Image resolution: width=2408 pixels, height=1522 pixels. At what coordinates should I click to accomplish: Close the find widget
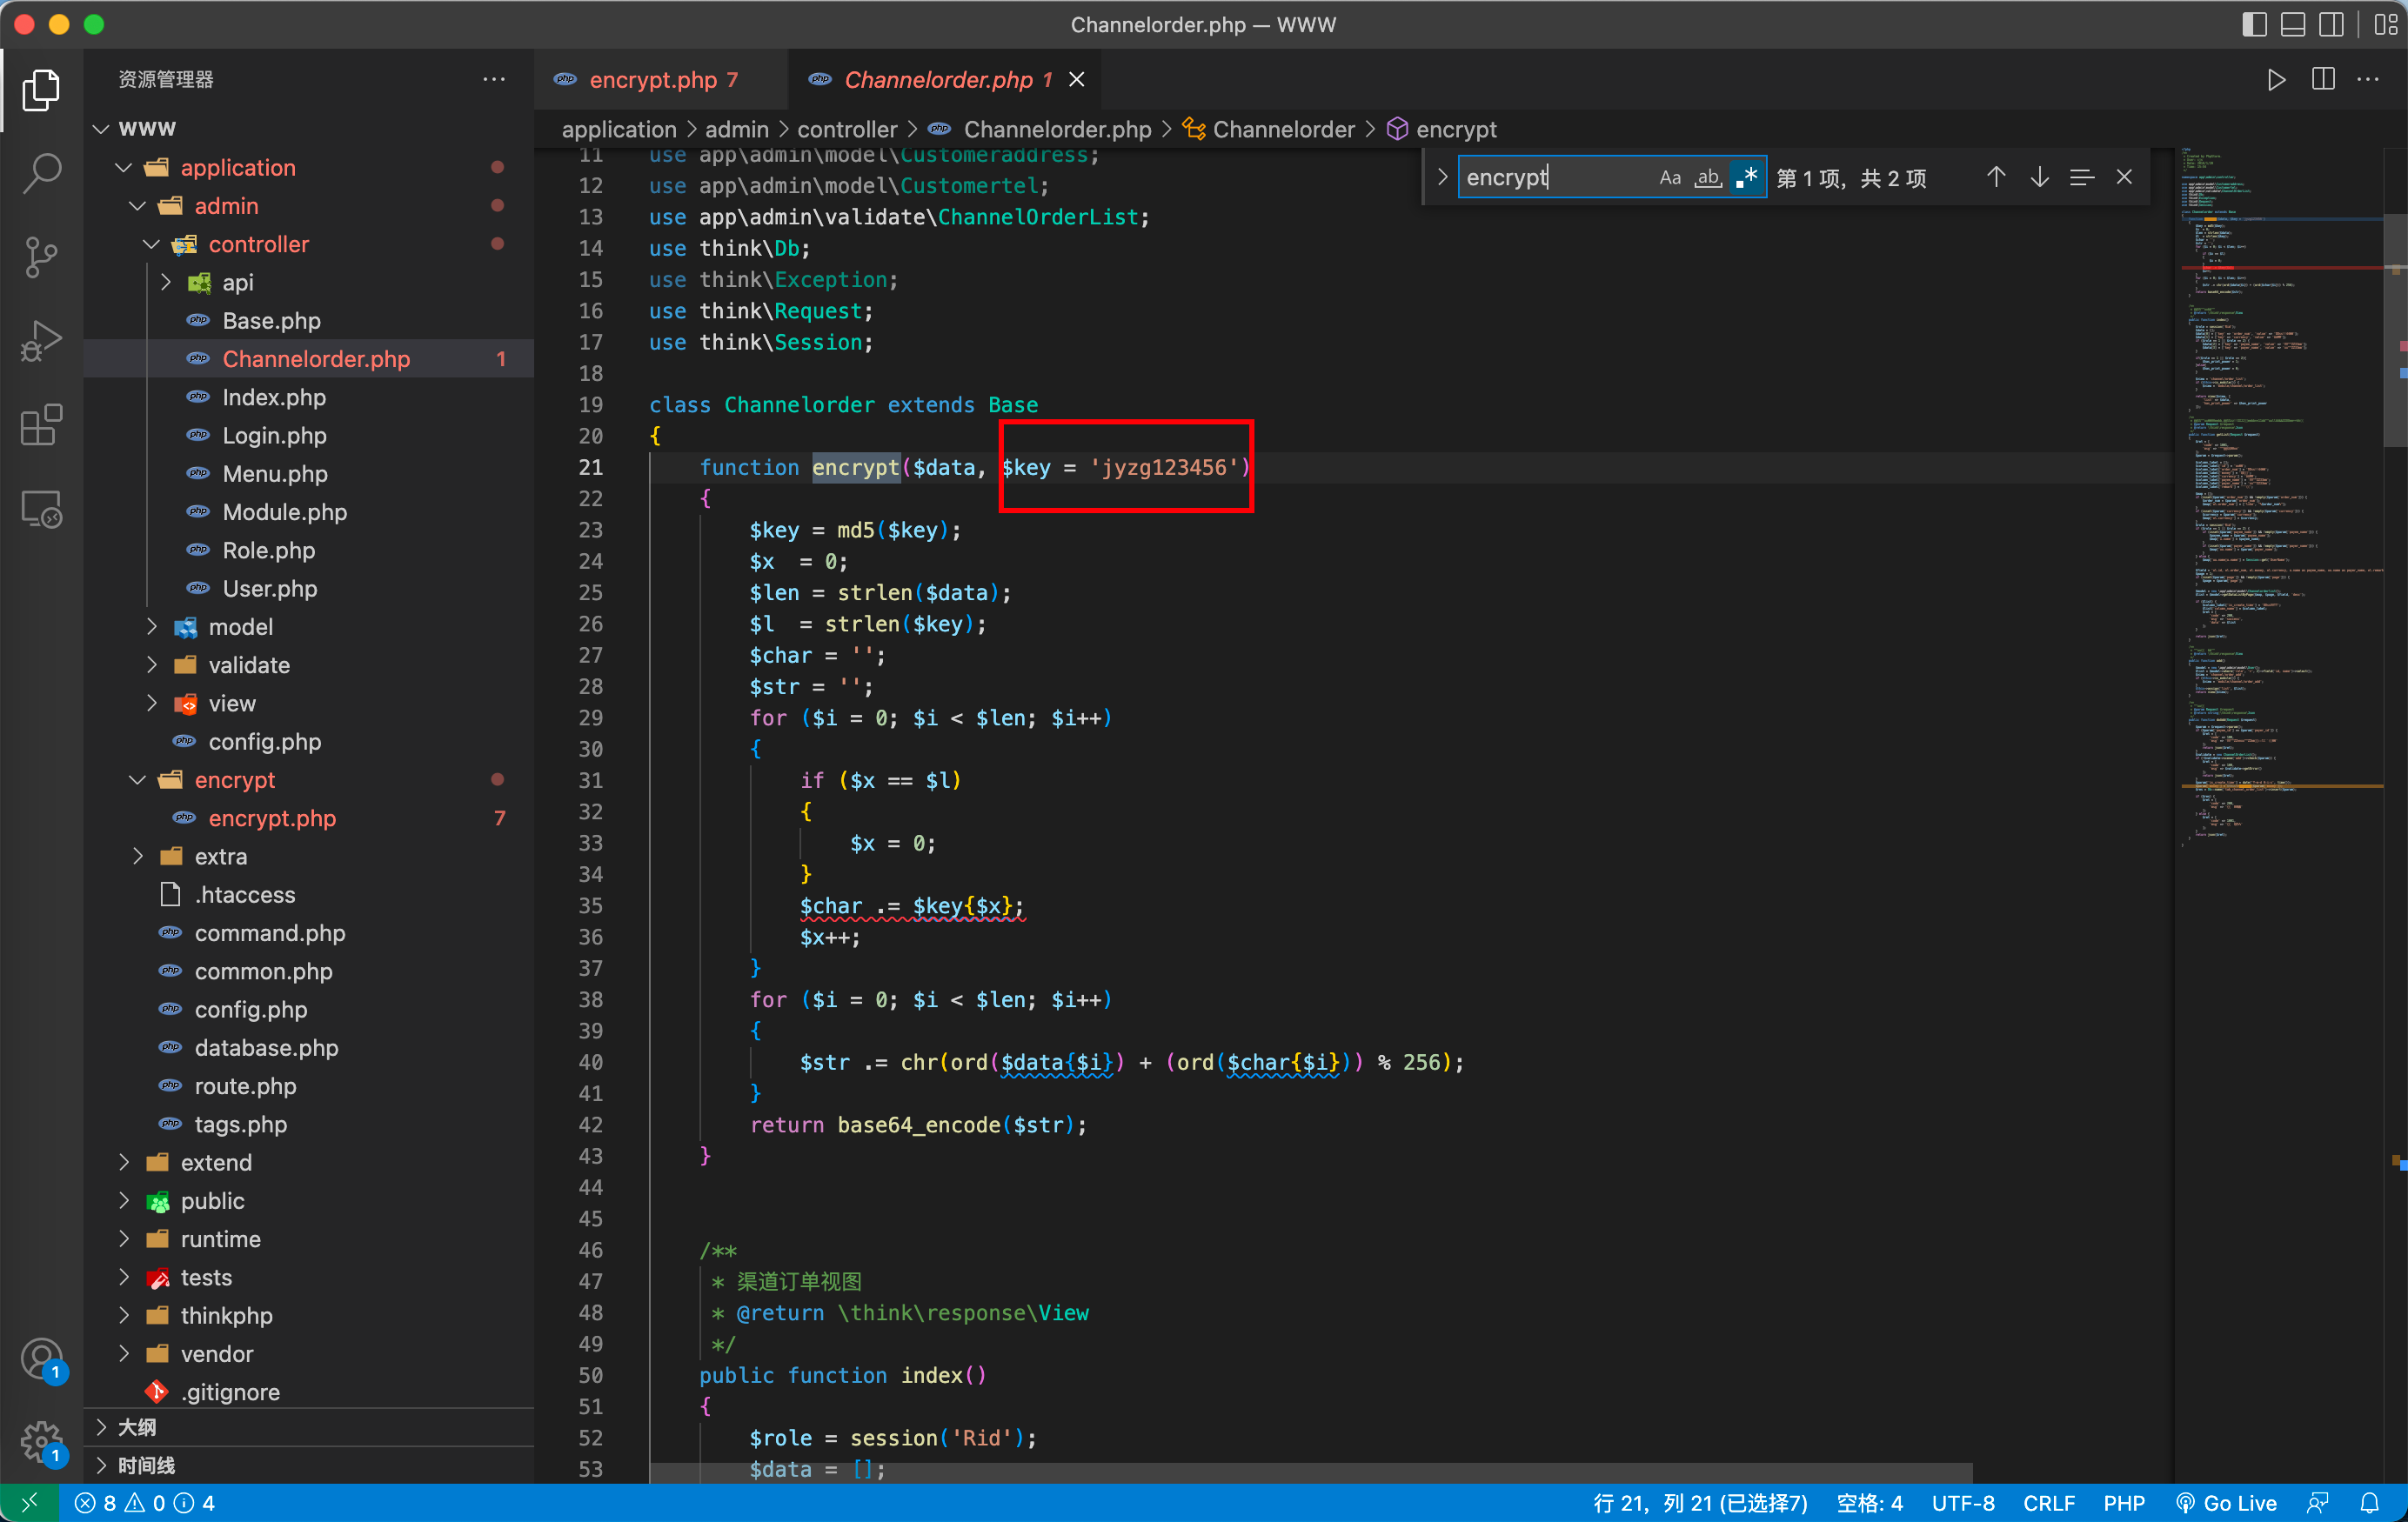(2124, 178)
